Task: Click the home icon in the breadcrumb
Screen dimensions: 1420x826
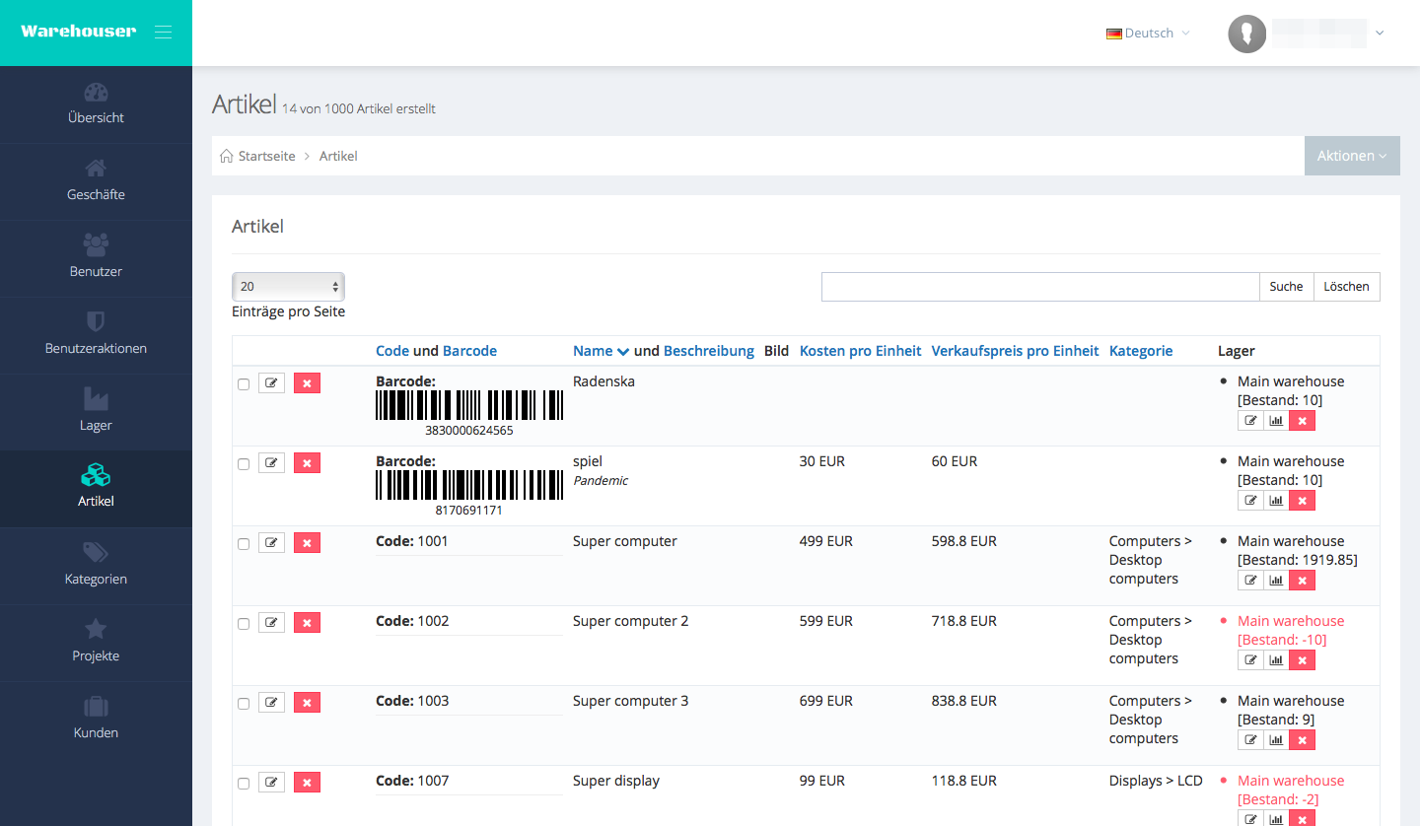Action: [x=227, y=157]
